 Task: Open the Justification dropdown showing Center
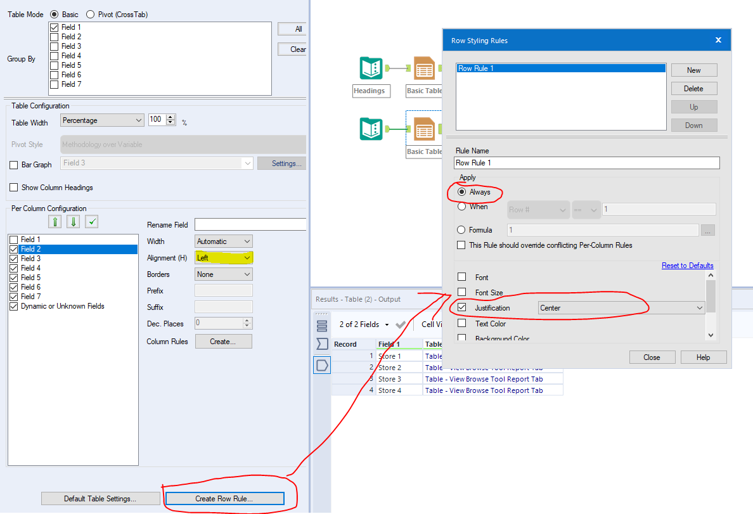point(700,307)
